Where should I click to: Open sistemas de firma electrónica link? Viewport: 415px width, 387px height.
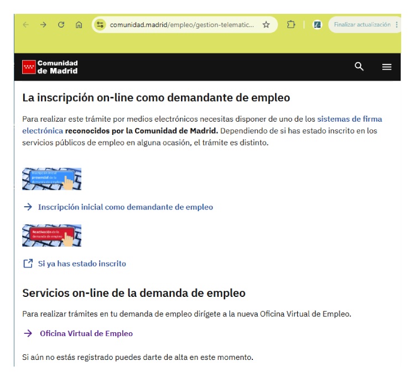tap(349, 119)
